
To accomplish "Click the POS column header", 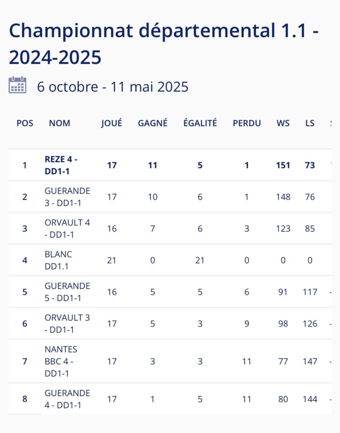I will click(25, 123).
